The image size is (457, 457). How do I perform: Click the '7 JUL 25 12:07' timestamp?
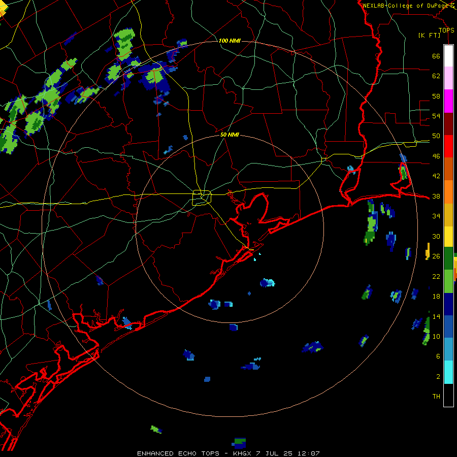(288, 453)
